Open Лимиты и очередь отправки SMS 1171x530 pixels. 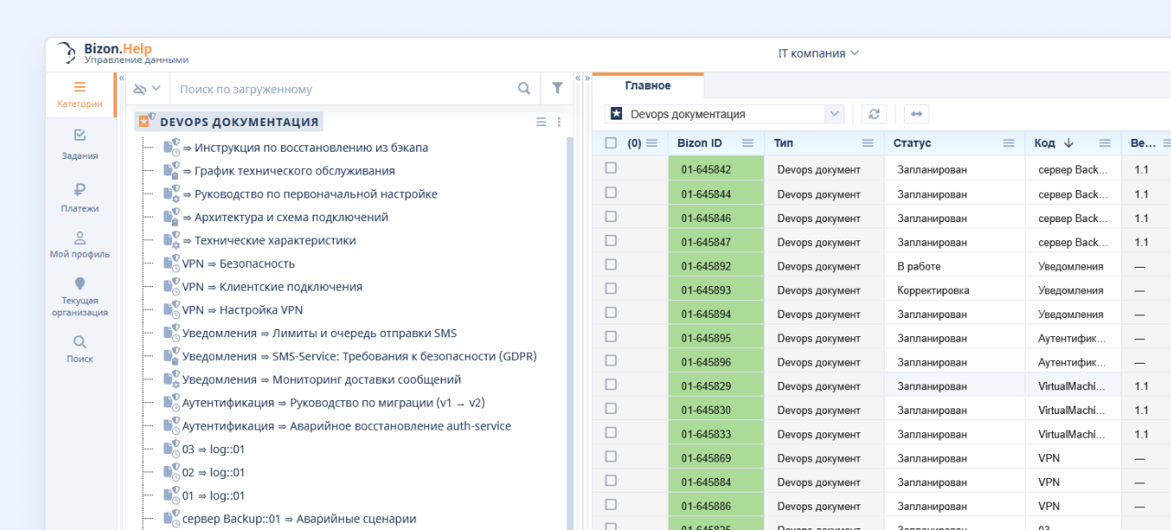tap(319, 333)
